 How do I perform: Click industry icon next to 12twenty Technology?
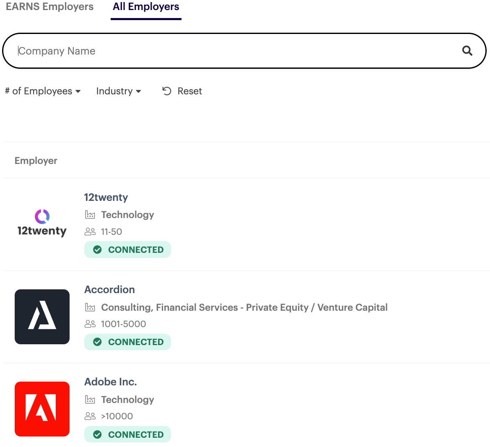pos(90,215)
